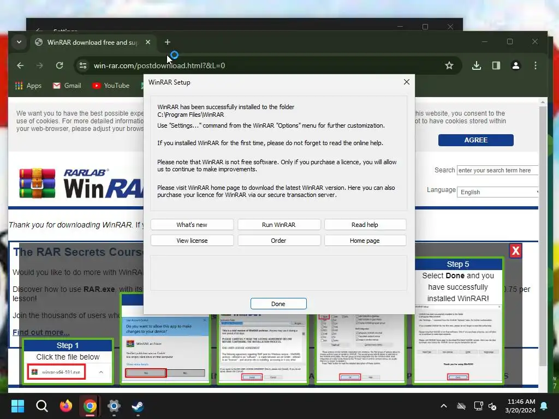Click the cloud sync tray icon
The width and height of the screenshot is (559, 419).
461,406
